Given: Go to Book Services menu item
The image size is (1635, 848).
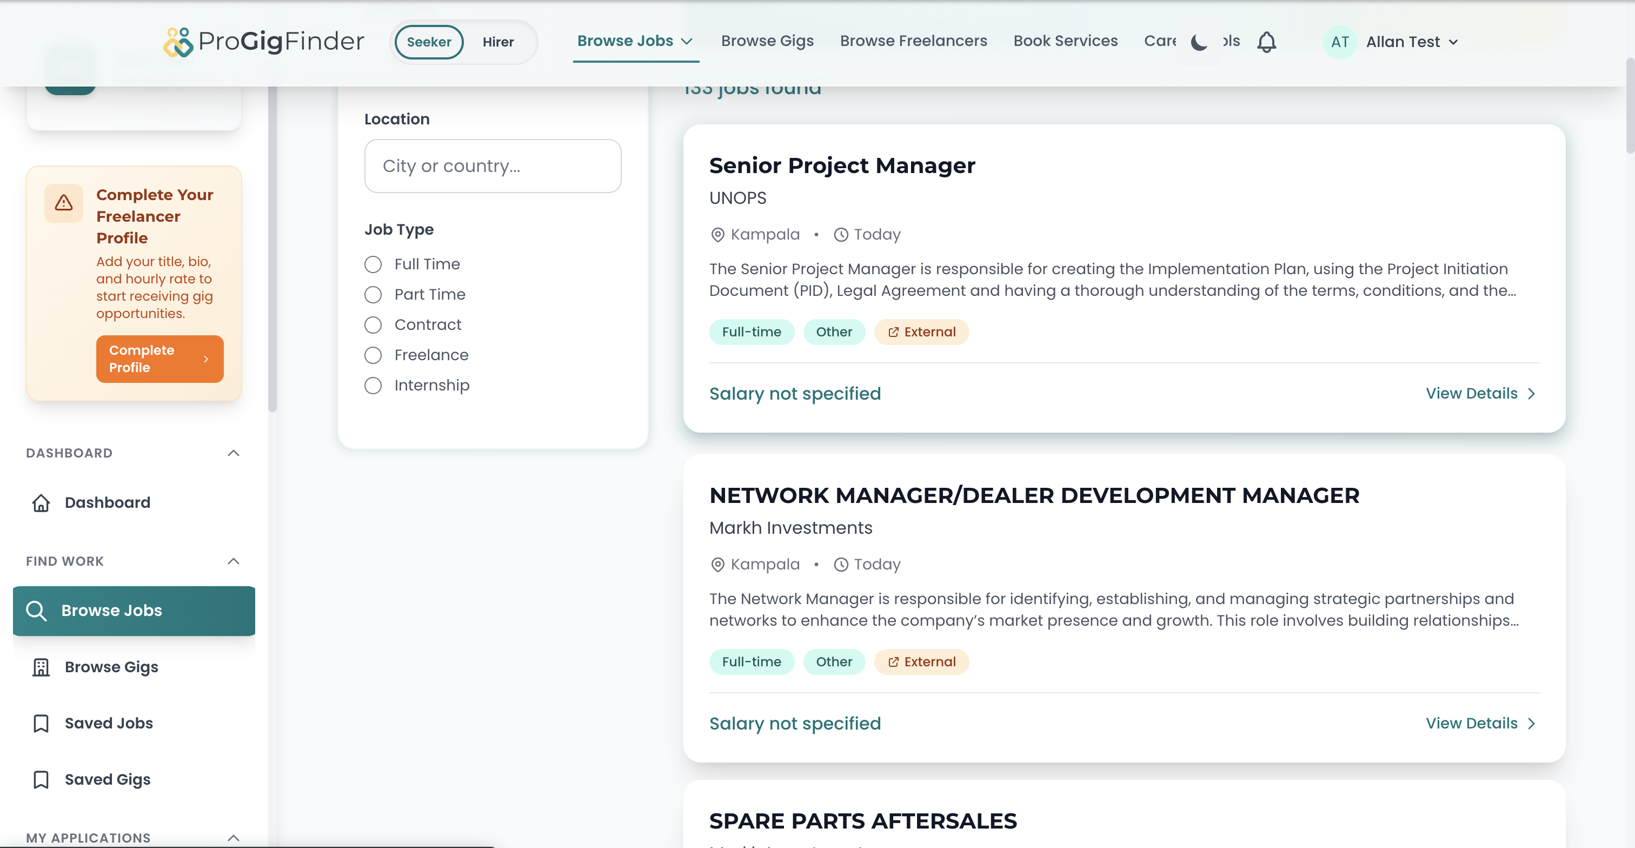Looking at the screenshot, I should coord(1065,41).
